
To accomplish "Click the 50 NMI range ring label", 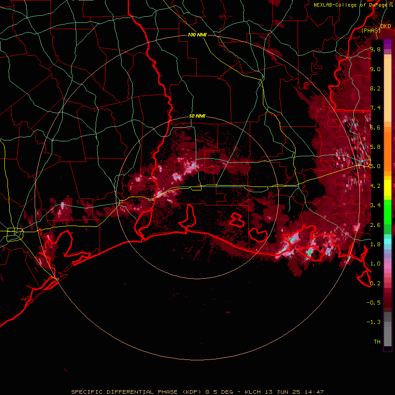I will (x=197, y=116).
